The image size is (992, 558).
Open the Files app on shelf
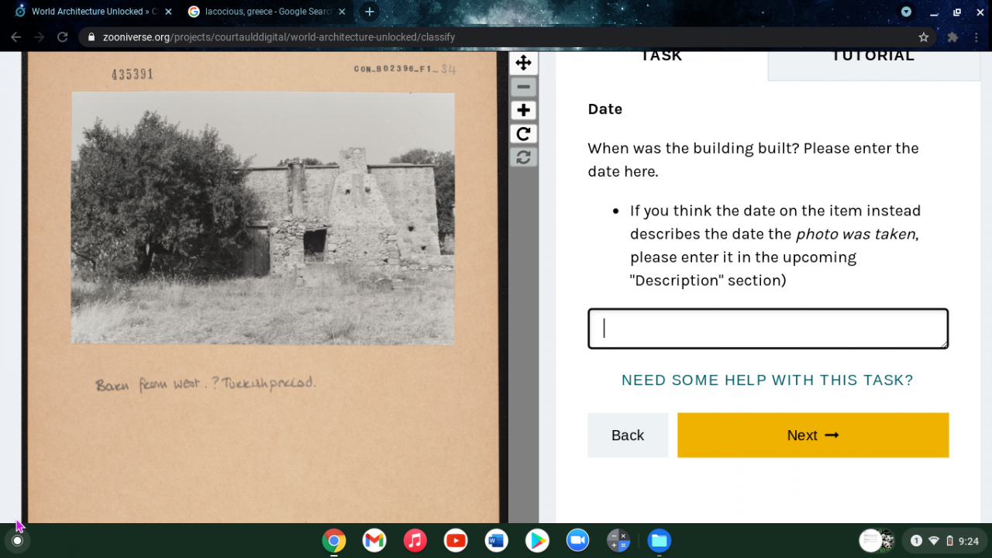[659, 540]
